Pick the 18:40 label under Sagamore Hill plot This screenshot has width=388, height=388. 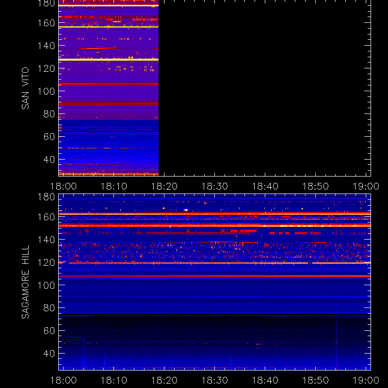pyautogui.click(x=265, y=380)
